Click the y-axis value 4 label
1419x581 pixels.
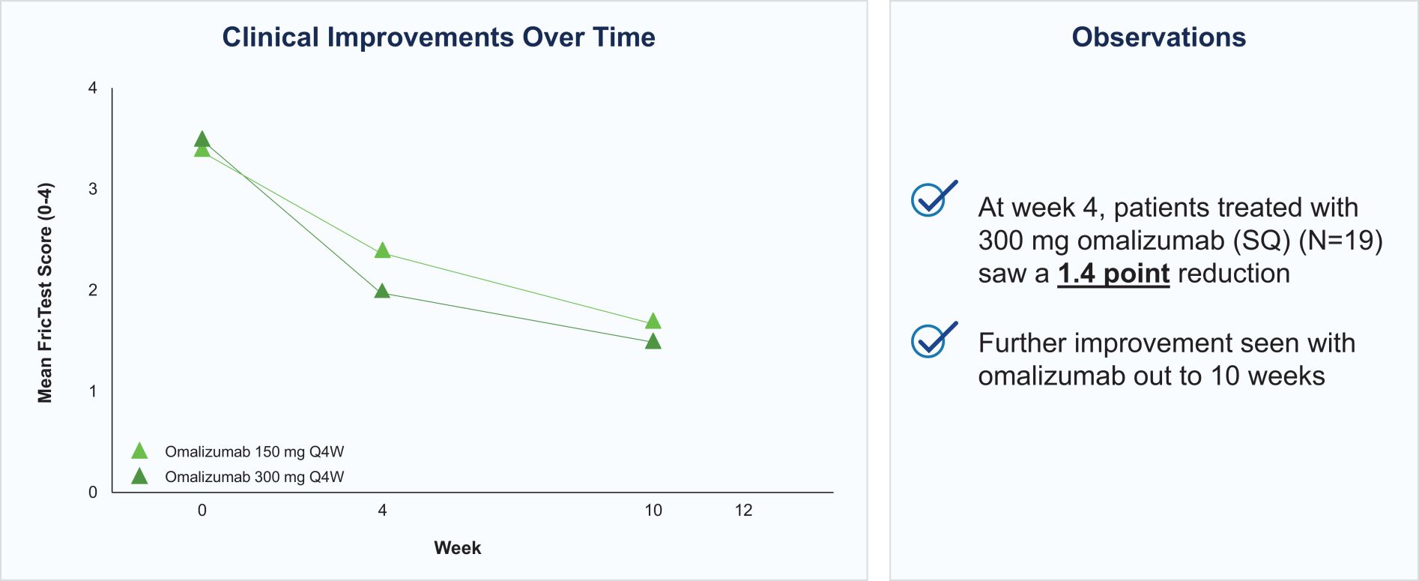(x=93, y=88)
